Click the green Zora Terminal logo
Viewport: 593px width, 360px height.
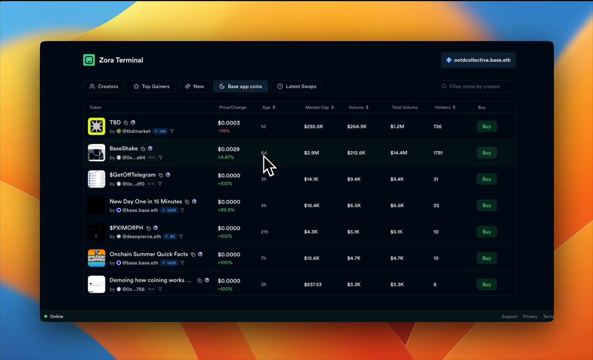[89, 60]
